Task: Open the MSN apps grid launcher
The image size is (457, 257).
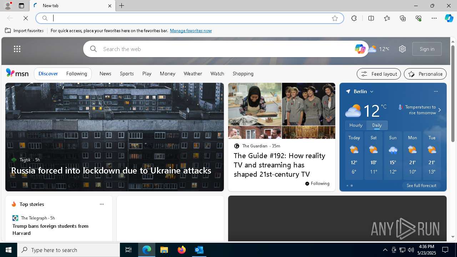Action: 17,49
